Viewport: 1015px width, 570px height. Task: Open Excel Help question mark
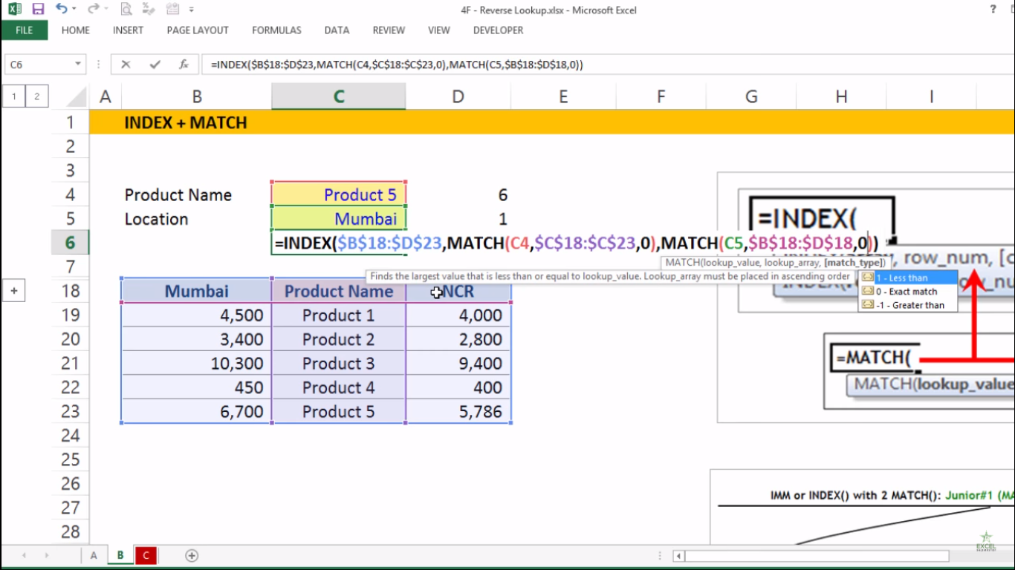[x=993, y=10]
